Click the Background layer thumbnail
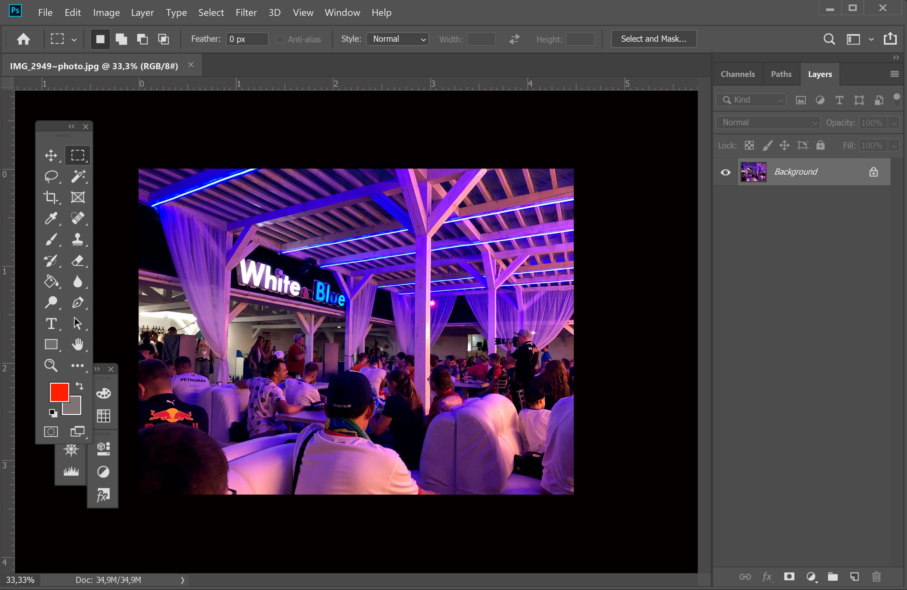Image resolution: width=907 pixels, height=590 pixels. tap(752, 172)
